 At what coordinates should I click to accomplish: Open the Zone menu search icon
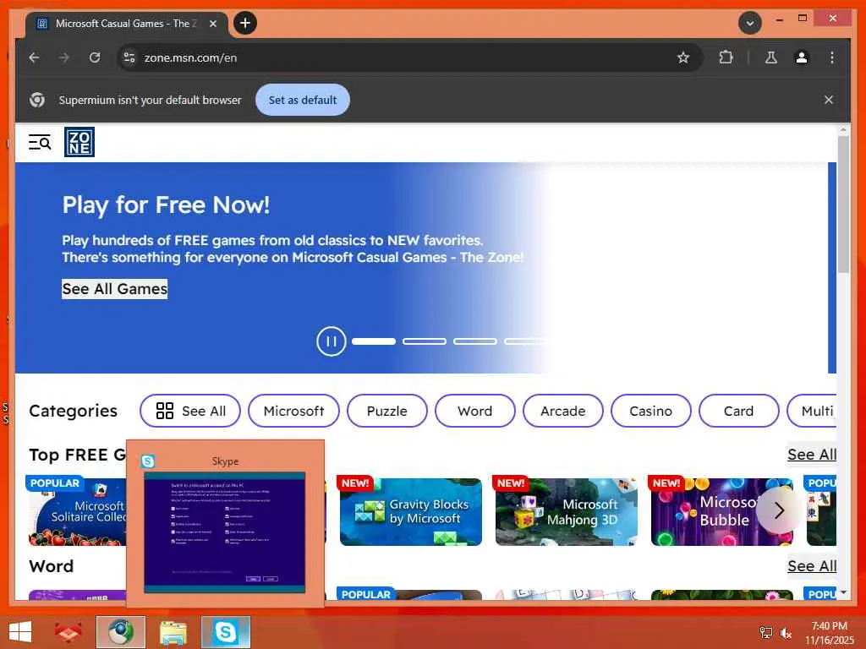[x=40, y=142]
